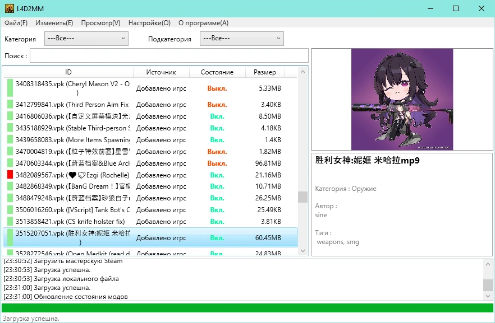Click the L4D2MM app icon in title bar
The width and height of the screenshot is (495, 323).
(x=9, y=8)
